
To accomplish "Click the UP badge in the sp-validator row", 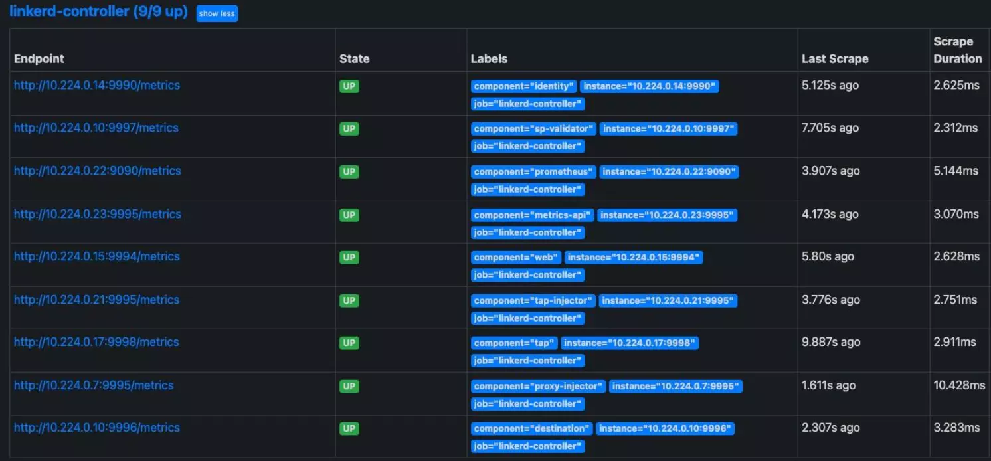I will point(349,129).
